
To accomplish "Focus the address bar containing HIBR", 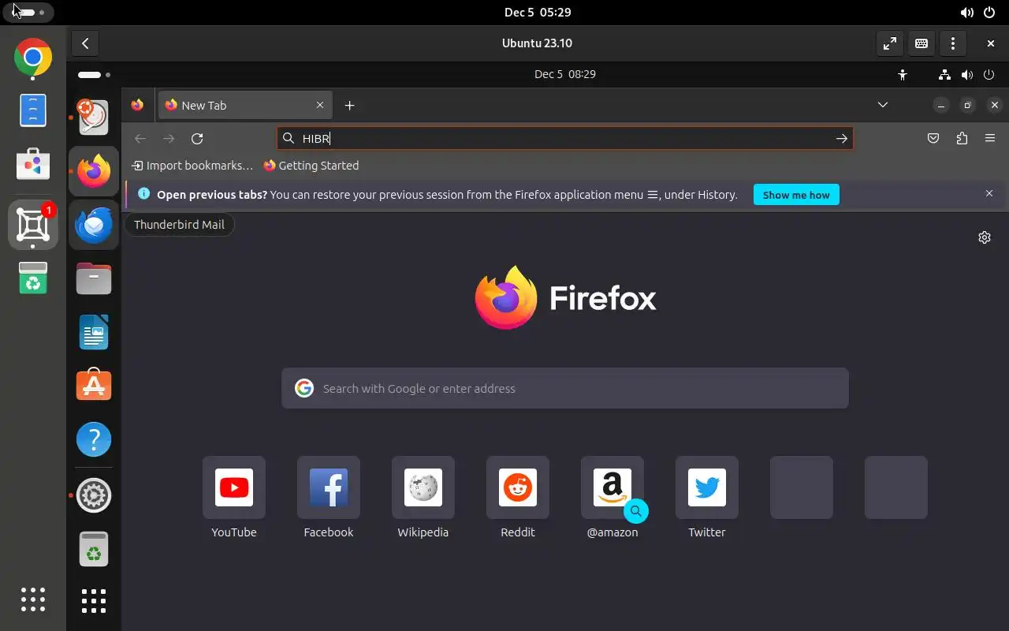I will point(564,139).
